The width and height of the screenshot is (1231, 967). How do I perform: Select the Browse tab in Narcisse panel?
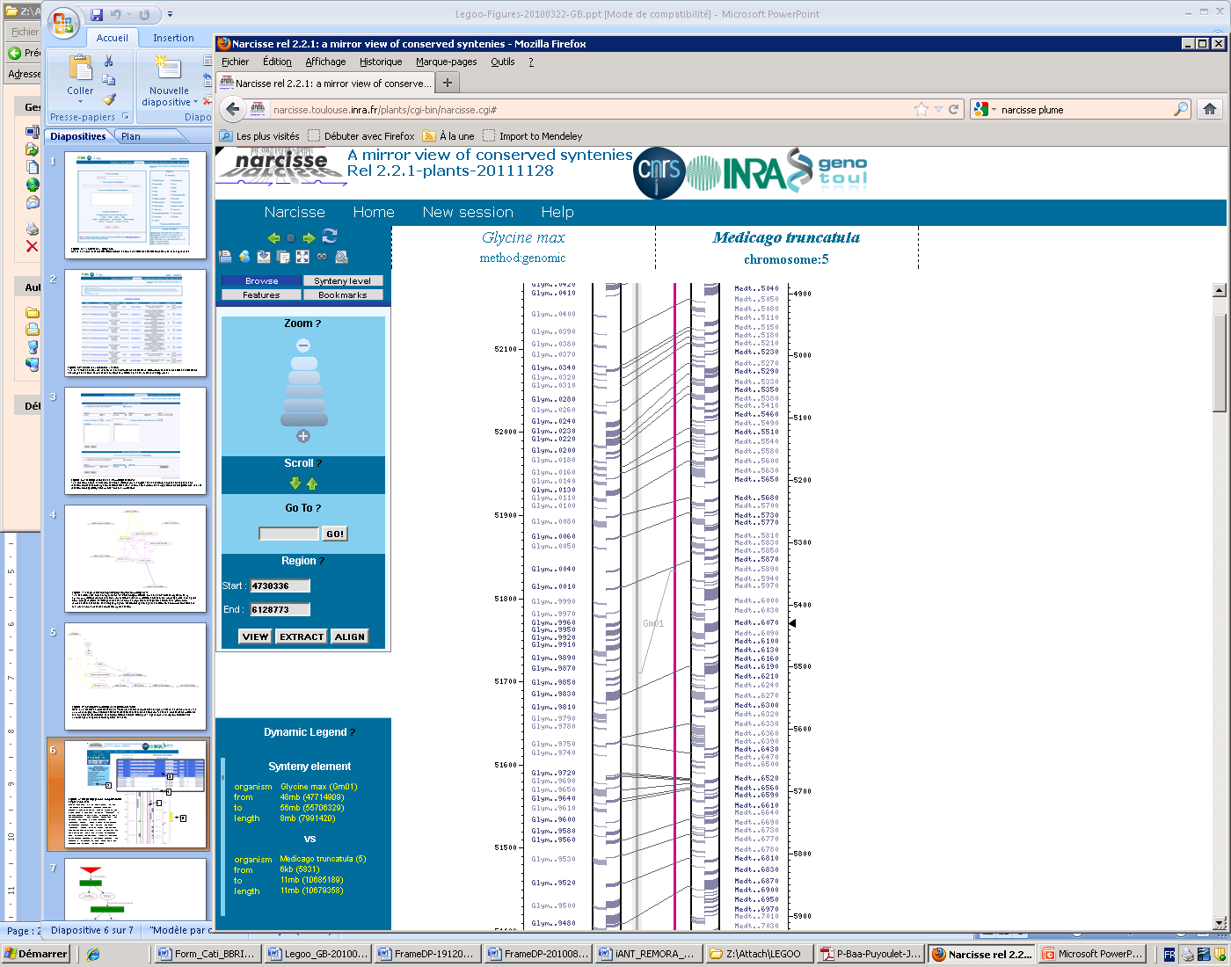[261, 280]
